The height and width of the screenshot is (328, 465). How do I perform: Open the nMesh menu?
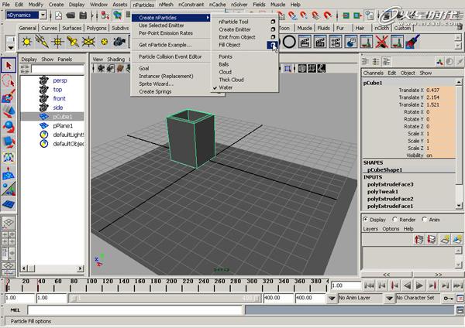pyautogui.click(x=166, y=5)
